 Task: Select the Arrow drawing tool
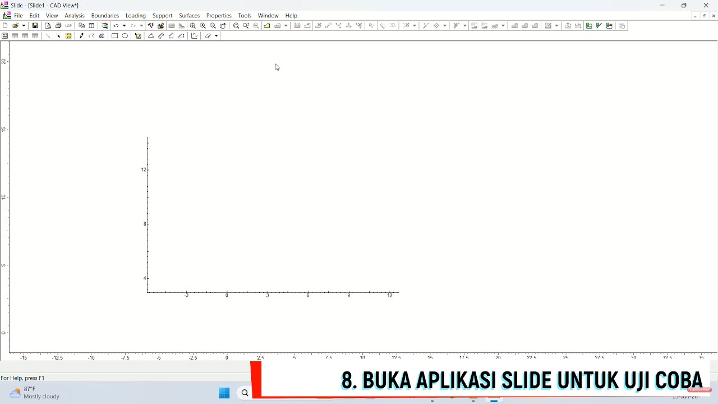pos(58,36)
